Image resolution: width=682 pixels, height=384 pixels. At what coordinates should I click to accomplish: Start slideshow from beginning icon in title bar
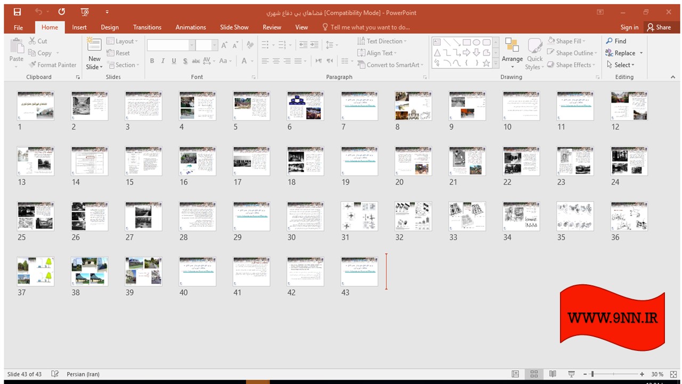85,12
